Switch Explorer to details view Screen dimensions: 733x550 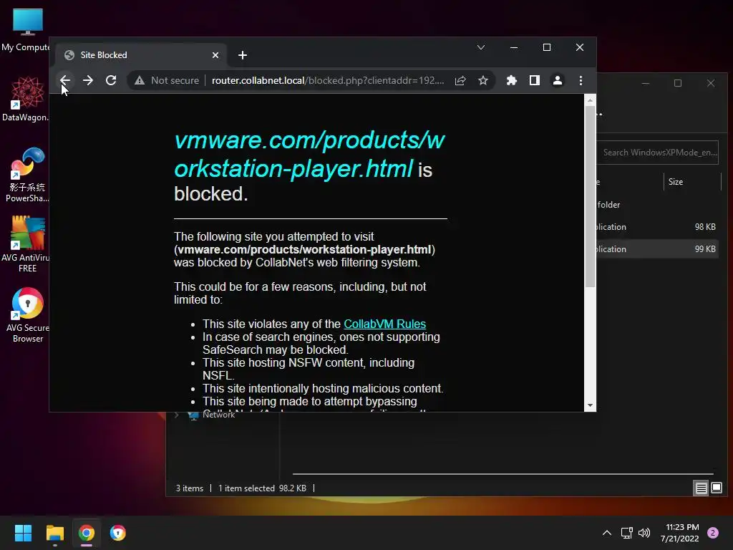click(x=701, y=488)
